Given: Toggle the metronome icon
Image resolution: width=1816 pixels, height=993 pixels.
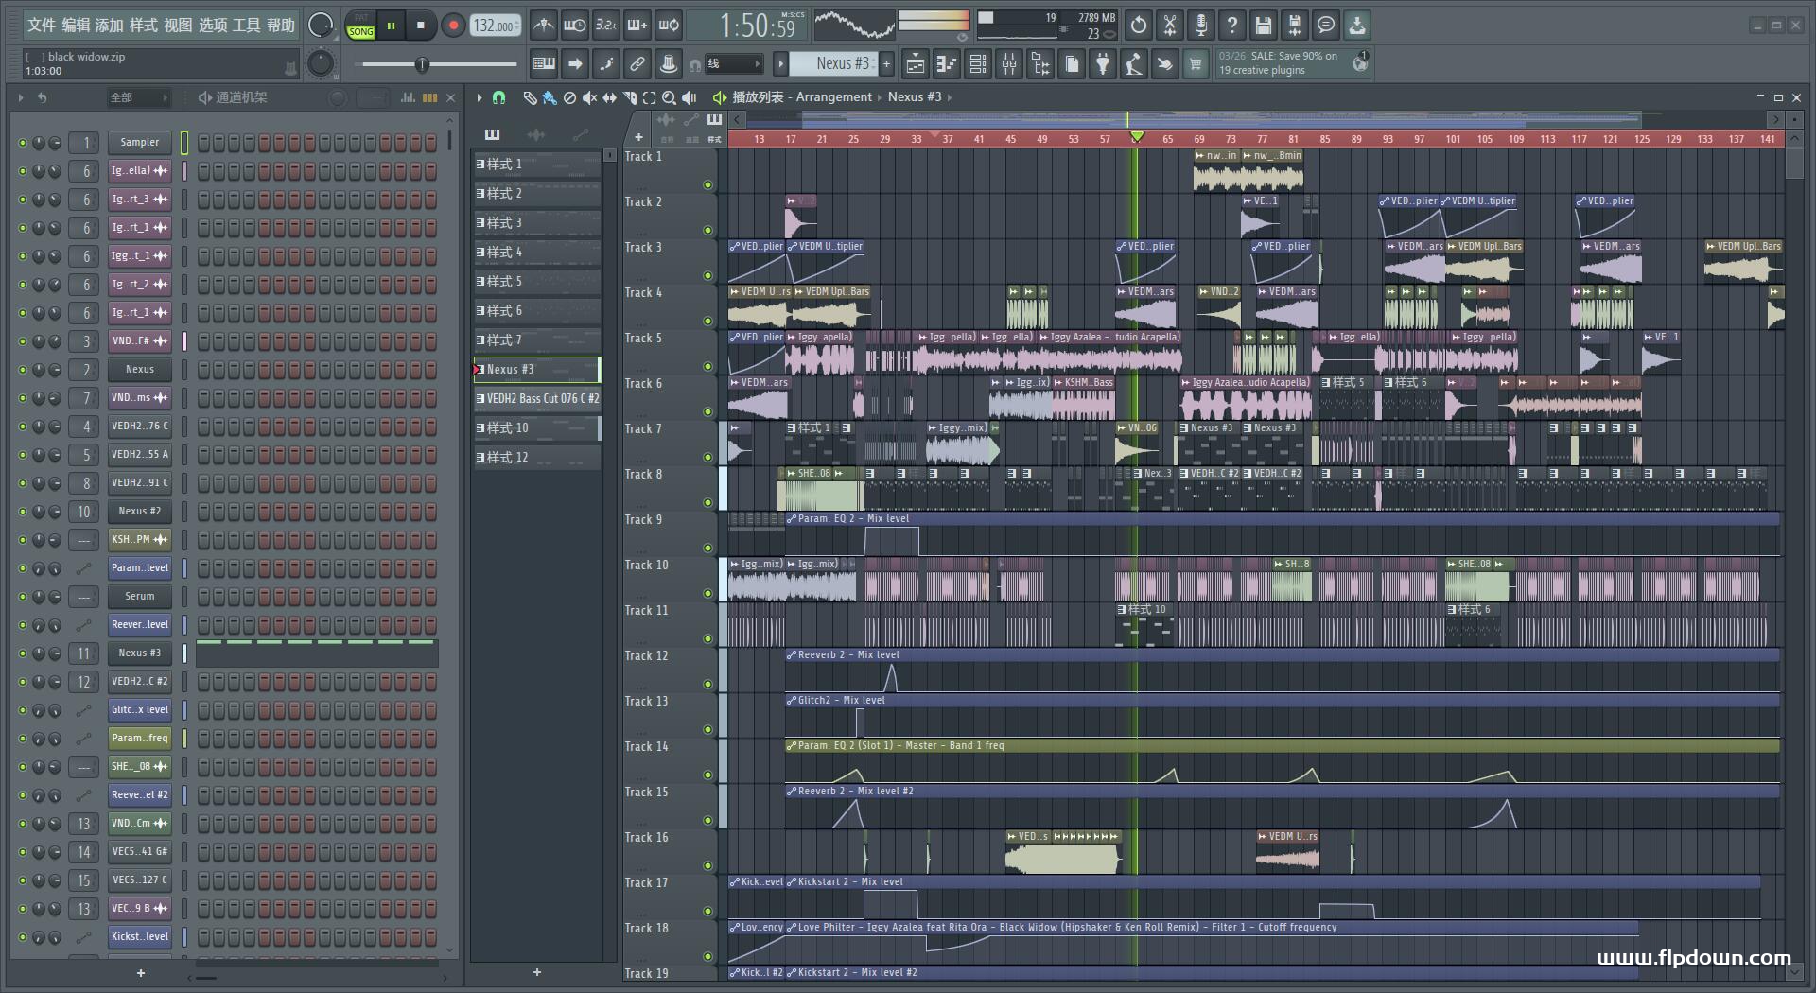Looking at the screenshot, I should 543,26.
